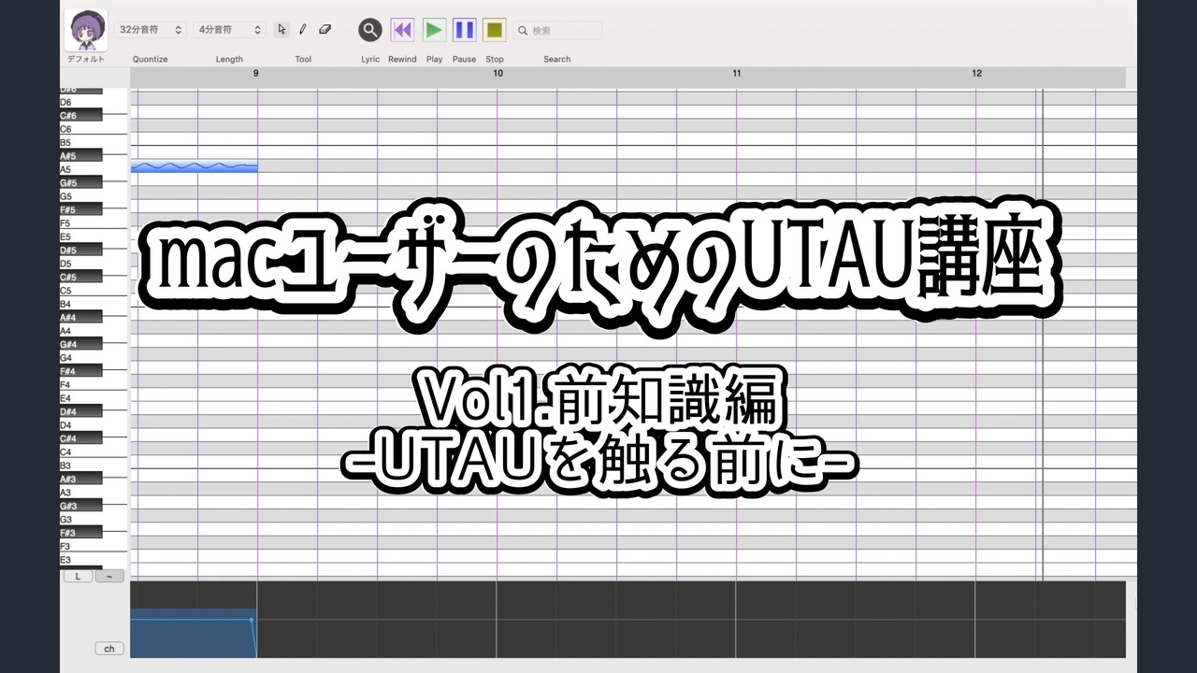Jump to measure 10 on the ruler
The width and height of the screenshot is (1197, 673).
(x=498, y=73)
